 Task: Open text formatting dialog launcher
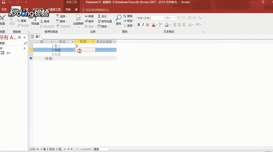coord(203,32)
